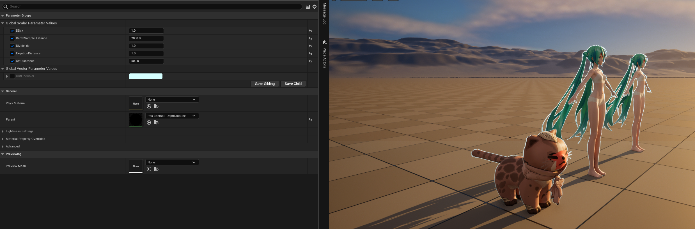This screenshot has width=695, height=229.
Task: Uncheck the Divide_de parameter checkbox
Action: click(12, 46)
